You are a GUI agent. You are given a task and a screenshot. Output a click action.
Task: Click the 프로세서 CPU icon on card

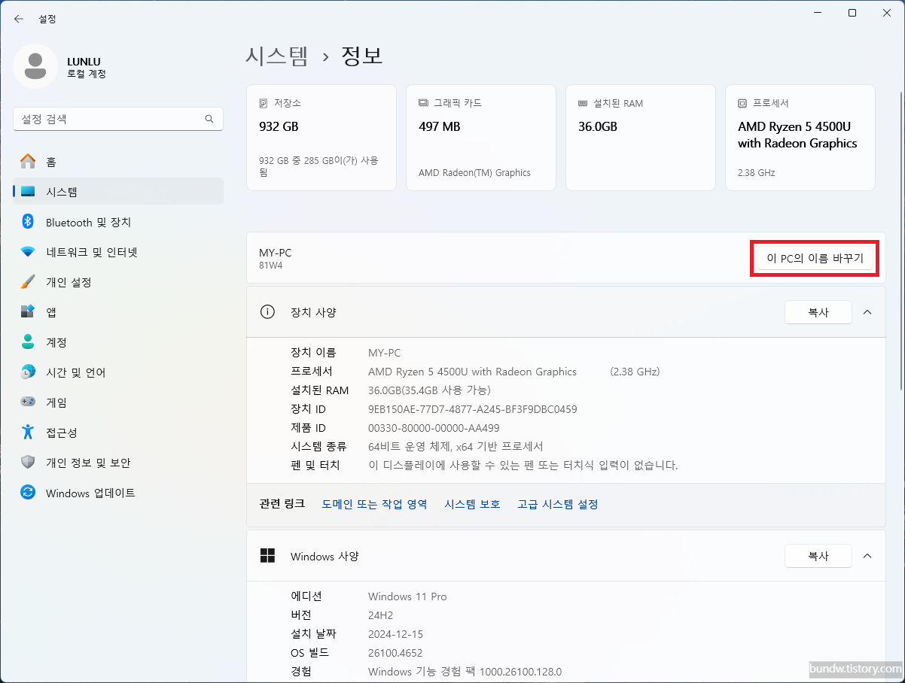742,103
